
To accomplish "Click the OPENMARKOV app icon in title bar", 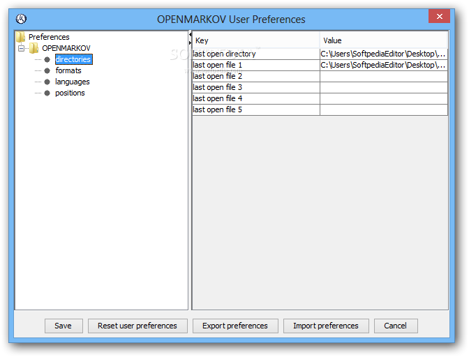I will (x=21, y=19).
